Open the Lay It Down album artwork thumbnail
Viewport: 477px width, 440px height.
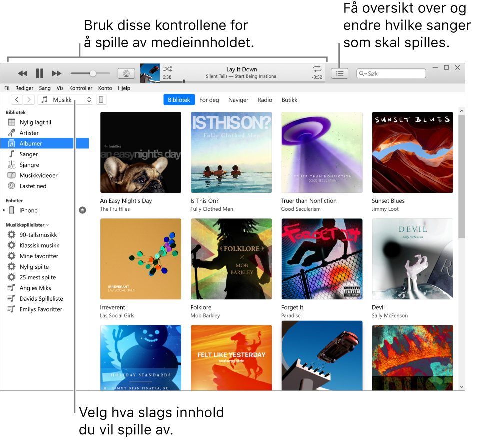tap(150, 73)
